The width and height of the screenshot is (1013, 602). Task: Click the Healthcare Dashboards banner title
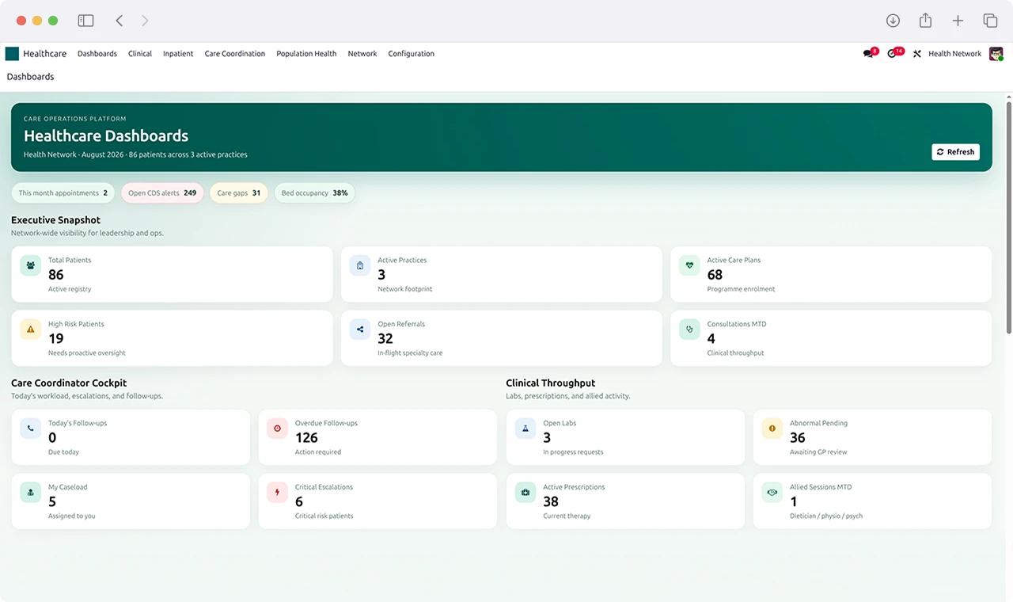pyautogui.click(x=106, y=135)
